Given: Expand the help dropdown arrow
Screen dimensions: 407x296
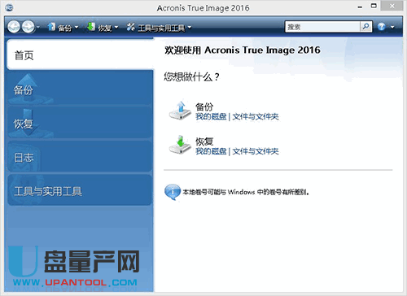Looking at the screenshot, I should pos(392,27).
